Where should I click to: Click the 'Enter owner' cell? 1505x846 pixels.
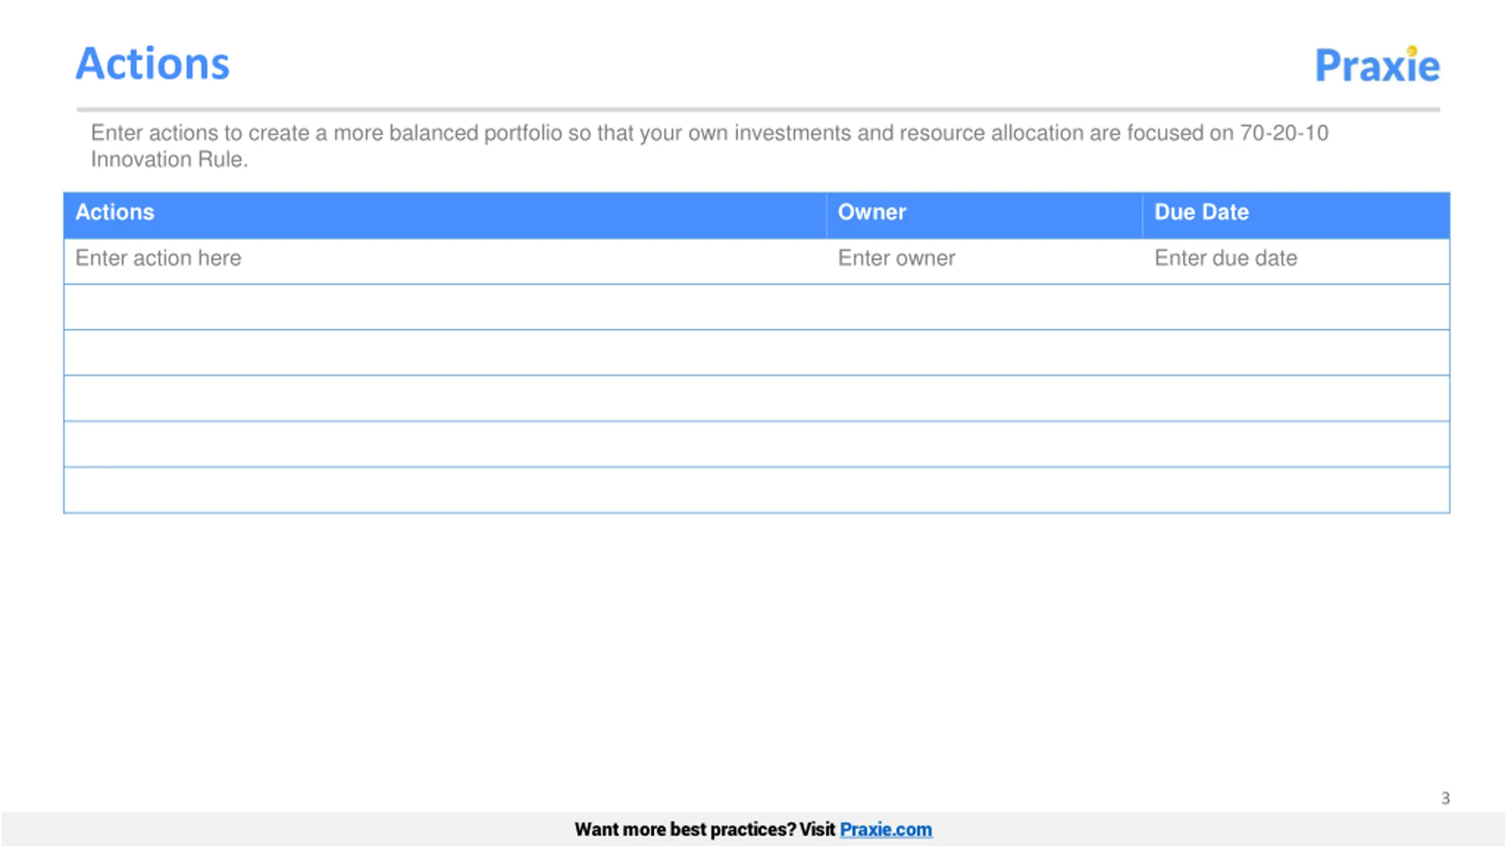tap(896, 258)
